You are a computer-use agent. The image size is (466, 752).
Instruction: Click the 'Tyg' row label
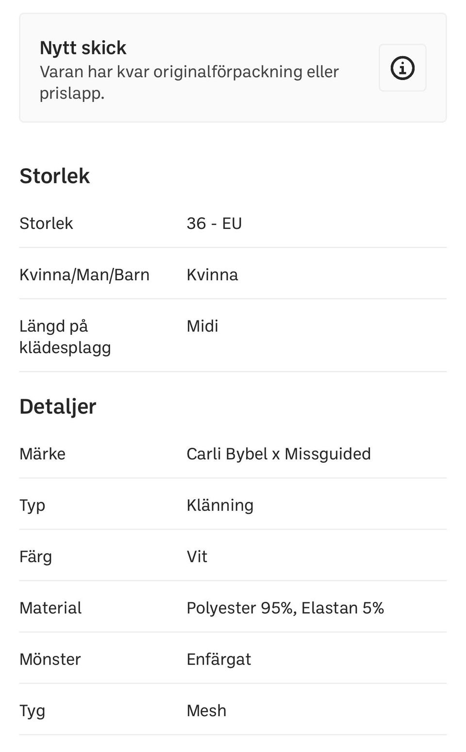32,711
